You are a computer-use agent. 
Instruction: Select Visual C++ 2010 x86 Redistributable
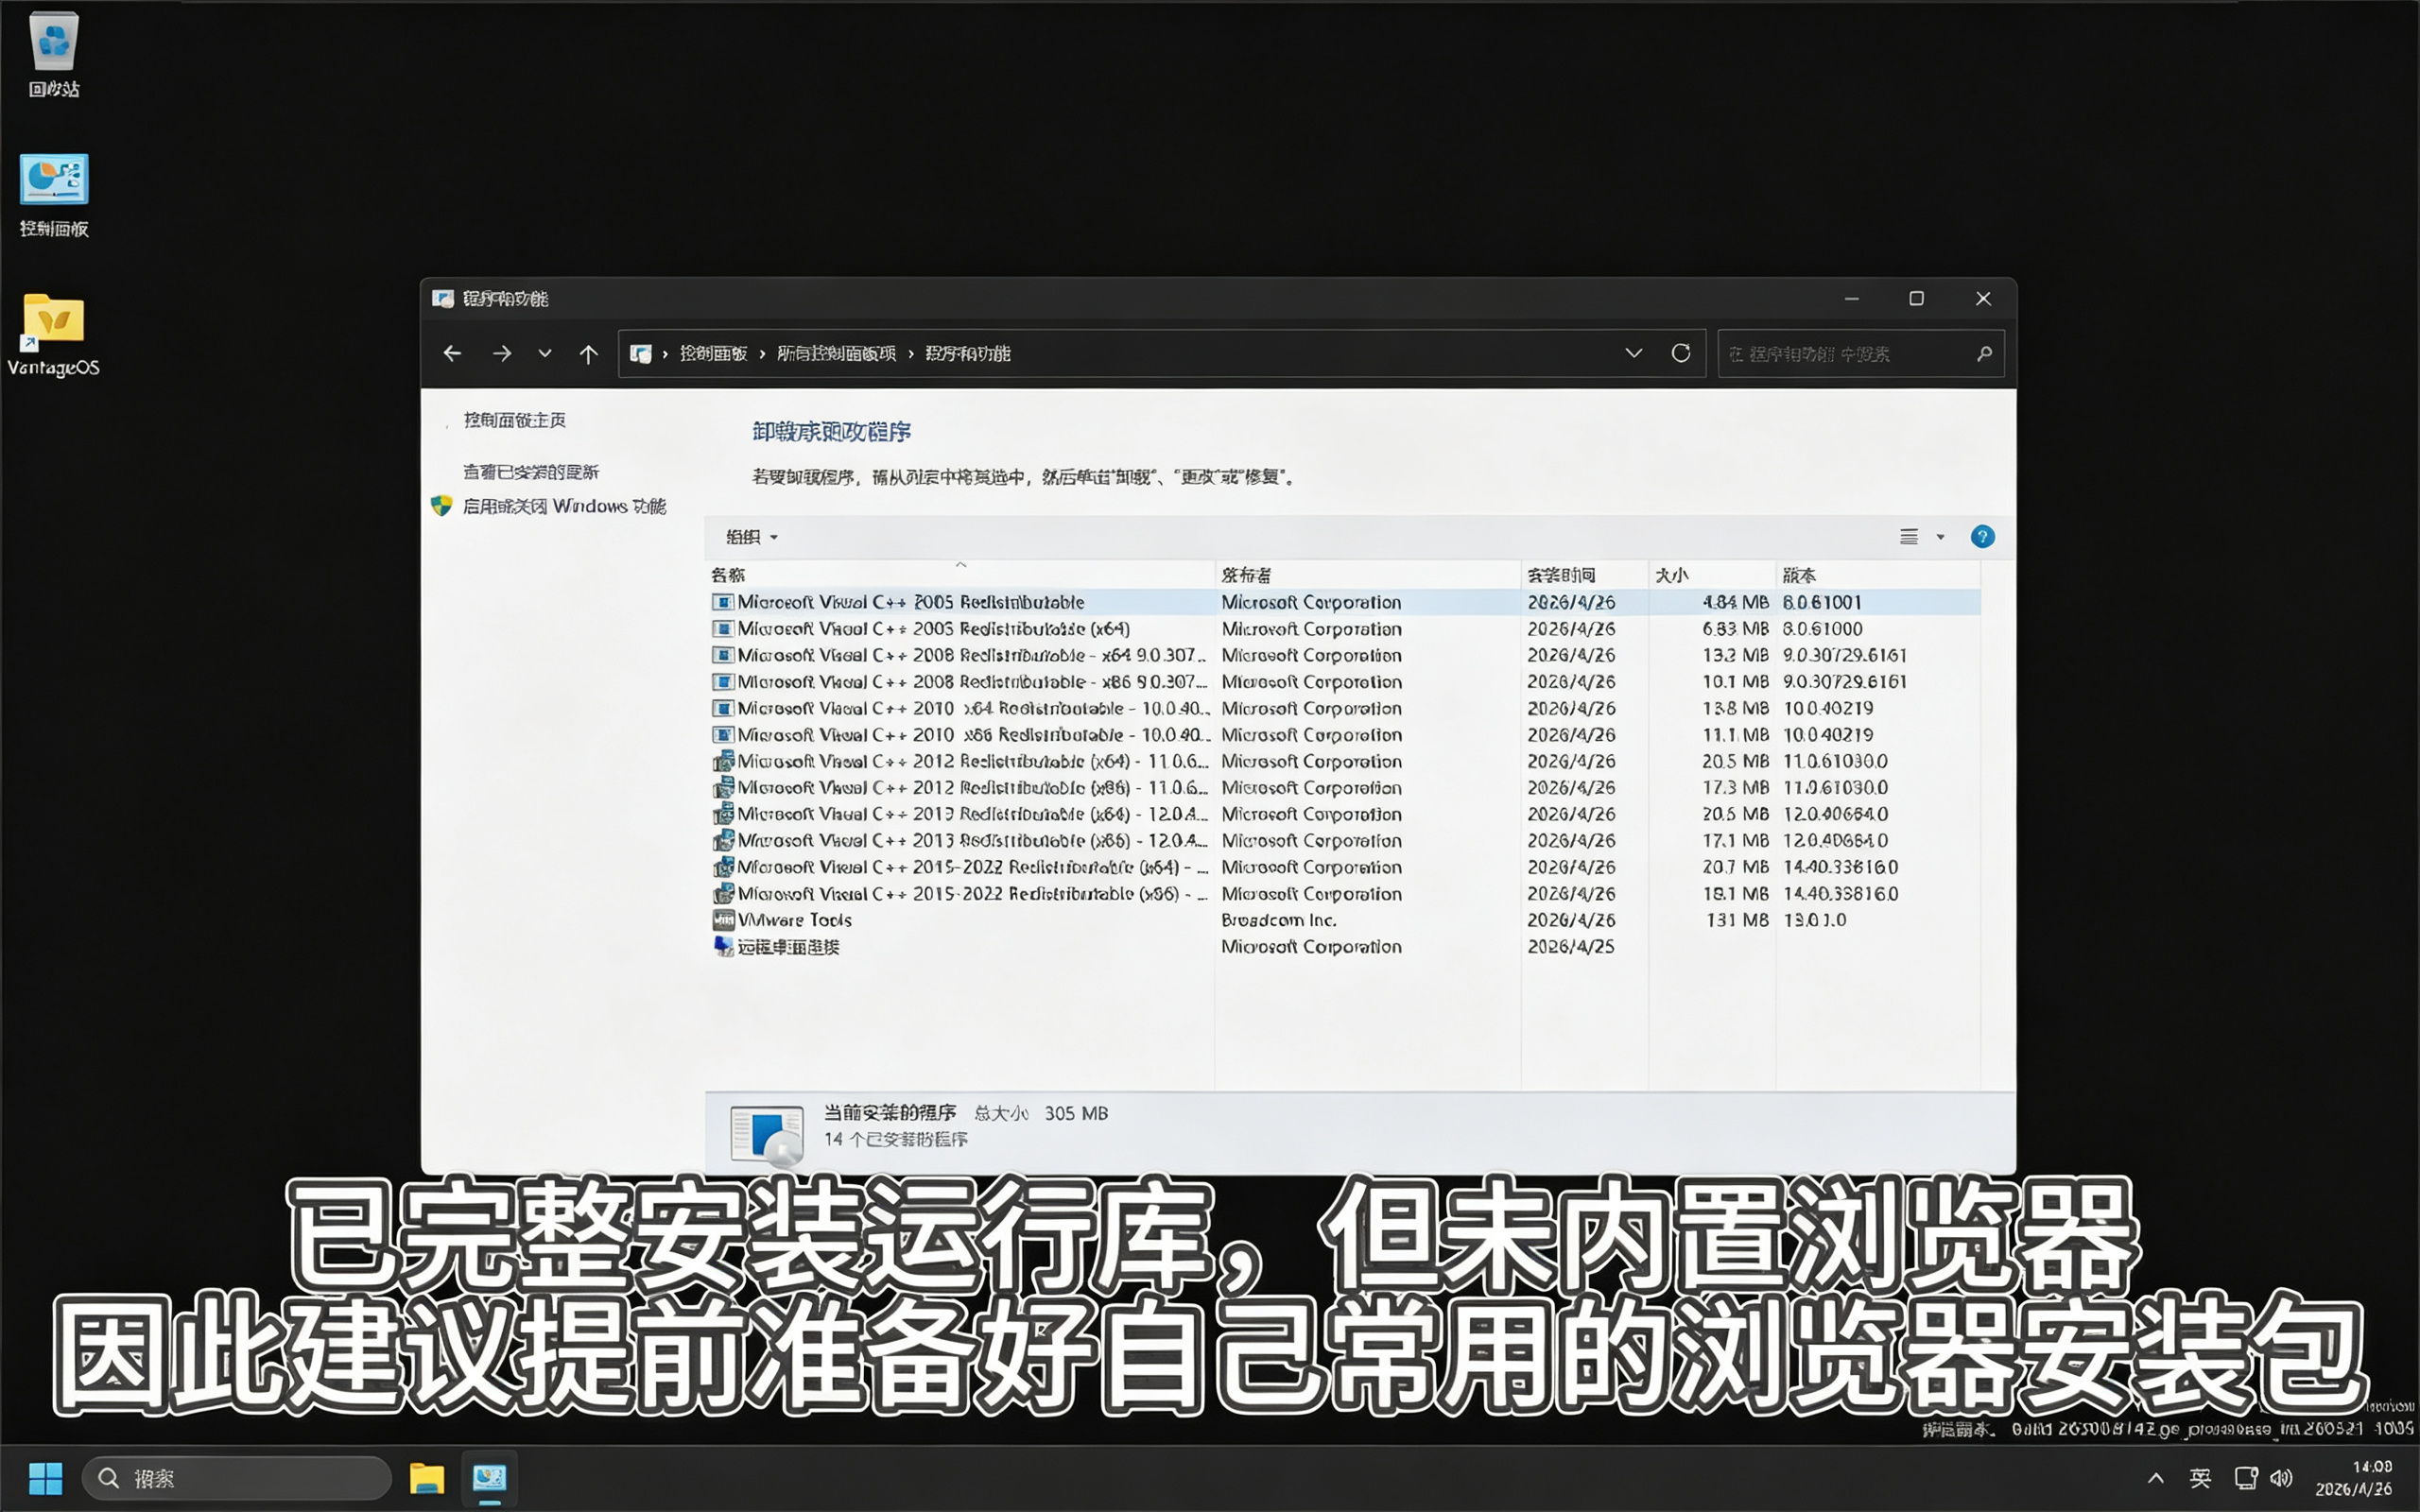[1343, 735]
